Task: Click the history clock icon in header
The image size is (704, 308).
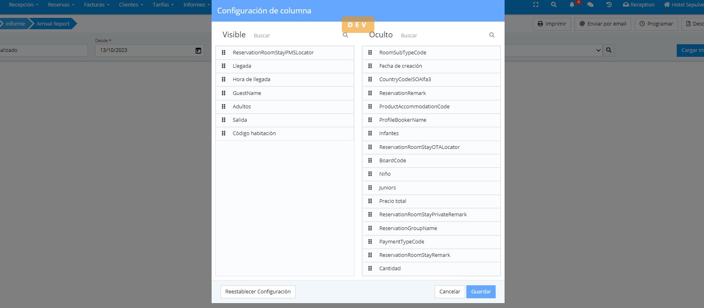Action: point(609,5)
